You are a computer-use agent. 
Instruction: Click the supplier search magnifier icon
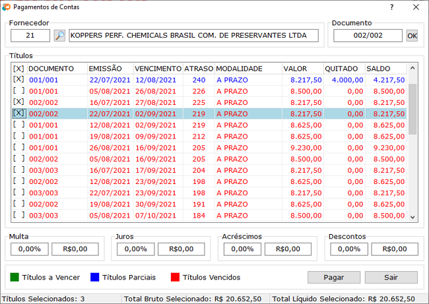coord(59,36)
